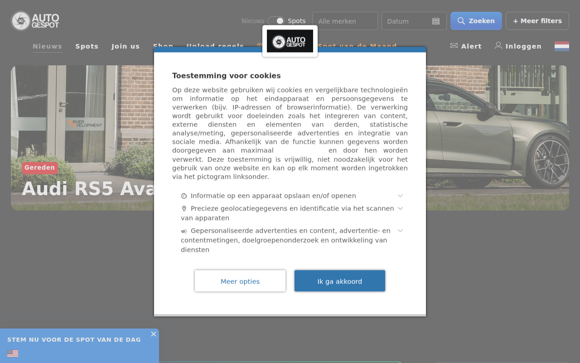Go to the Nieuws menu item

coord(48,46)
